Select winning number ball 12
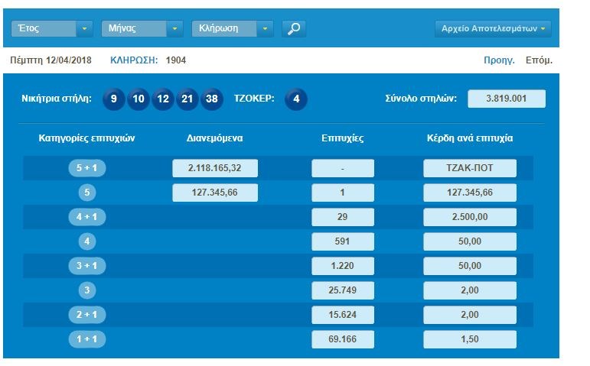The height and width of the screenshot is (366, 590). click(x=163, y=99)
